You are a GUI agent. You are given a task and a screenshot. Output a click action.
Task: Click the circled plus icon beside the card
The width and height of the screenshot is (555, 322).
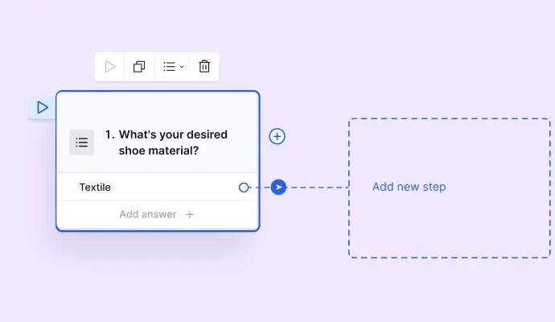click(277, 137)
